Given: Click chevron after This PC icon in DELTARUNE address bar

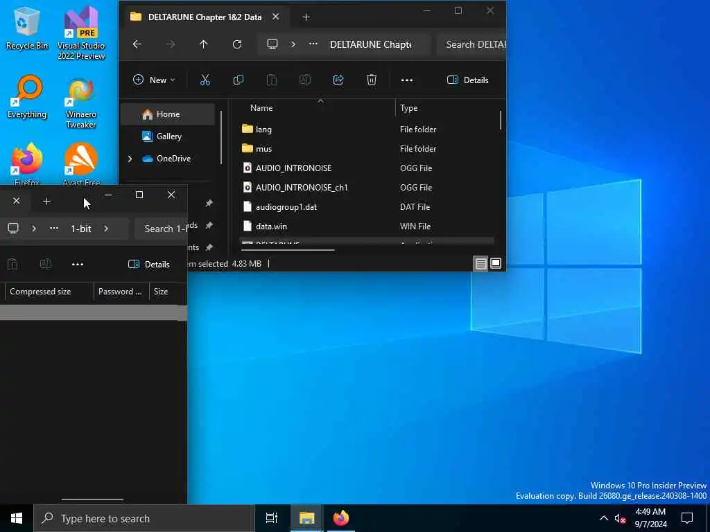Looking at the screenshot, I should tap(293, 44).
